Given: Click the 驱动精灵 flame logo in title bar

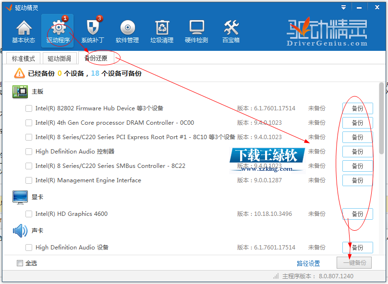Looking at the screenshot, I should pyautogui.click(x=9, y=8).
